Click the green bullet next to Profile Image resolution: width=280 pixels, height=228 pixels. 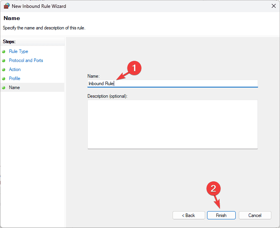(x=4, y=78)
